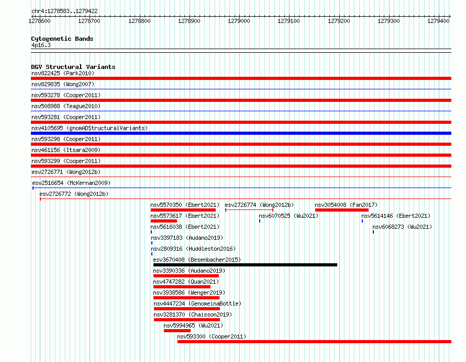Click nsv593298 (Cooper2011) label
The image size is (466, 362).
point(66,139)
